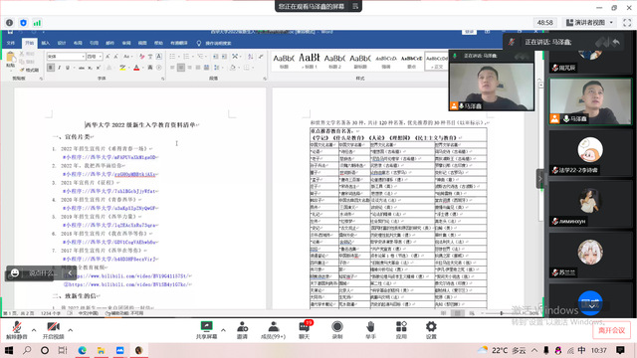Image resolution: width=637 pixels, height=358 pixels.
Task: Open Apps (应用) icon
Action: click(401, 330)
